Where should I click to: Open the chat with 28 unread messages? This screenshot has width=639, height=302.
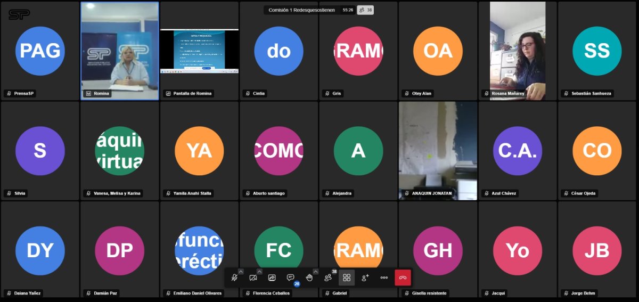point(291,277)
